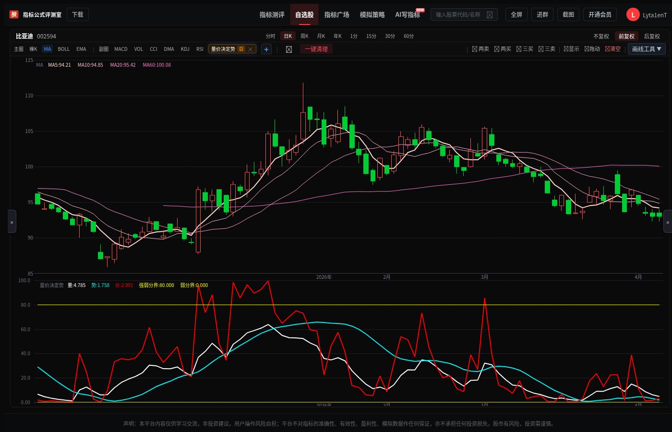Switch chart to 分时 period

[271, 36]
